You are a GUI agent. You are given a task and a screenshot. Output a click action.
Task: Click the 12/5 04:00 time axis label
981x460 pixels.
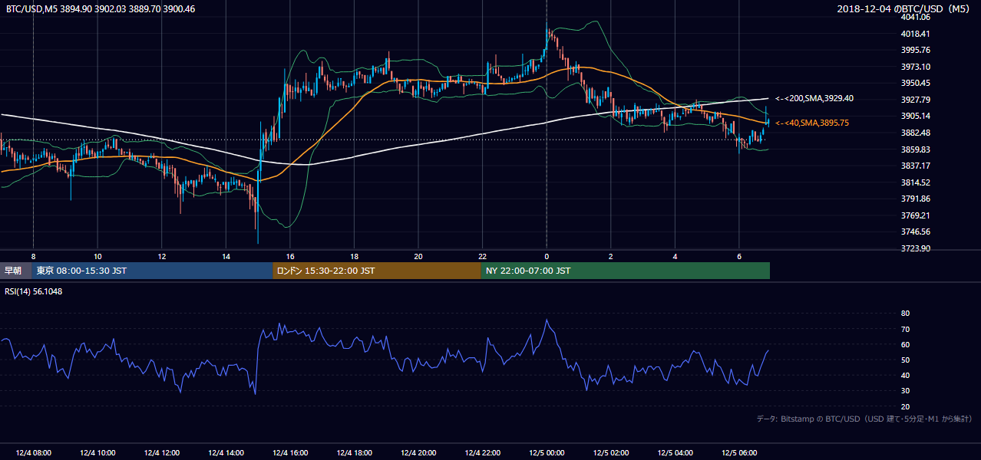coord(675,453)
